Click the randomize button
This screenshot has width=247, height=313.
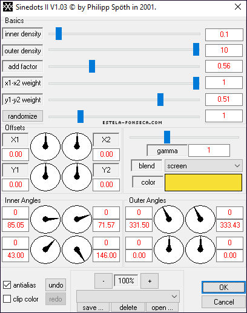click(x=22, y=116)
